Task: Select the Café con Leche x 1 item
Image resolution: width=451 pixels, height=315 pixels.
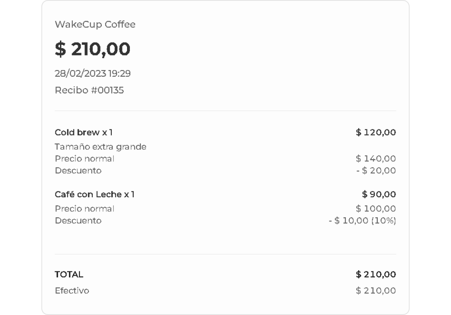Action: click(x=95, y=194)
